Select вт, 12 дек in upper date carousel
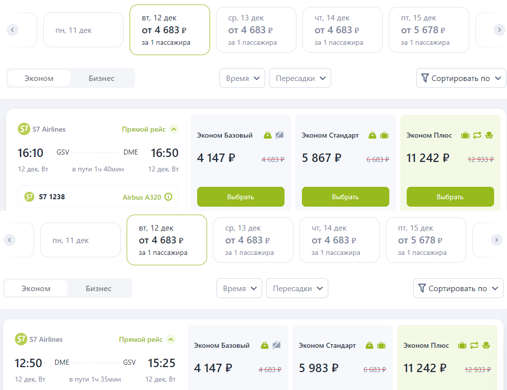 pos(170,30)
